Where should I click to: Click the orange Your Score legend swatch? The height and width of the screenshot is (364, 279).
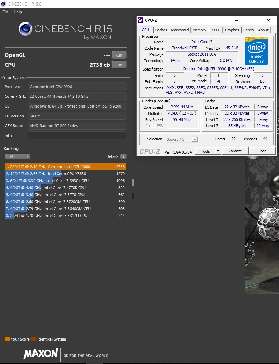pyautogui.click(x=7, y=339)
